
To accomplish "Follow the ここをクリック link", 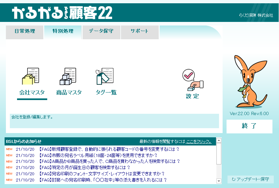I will (199, 142).
